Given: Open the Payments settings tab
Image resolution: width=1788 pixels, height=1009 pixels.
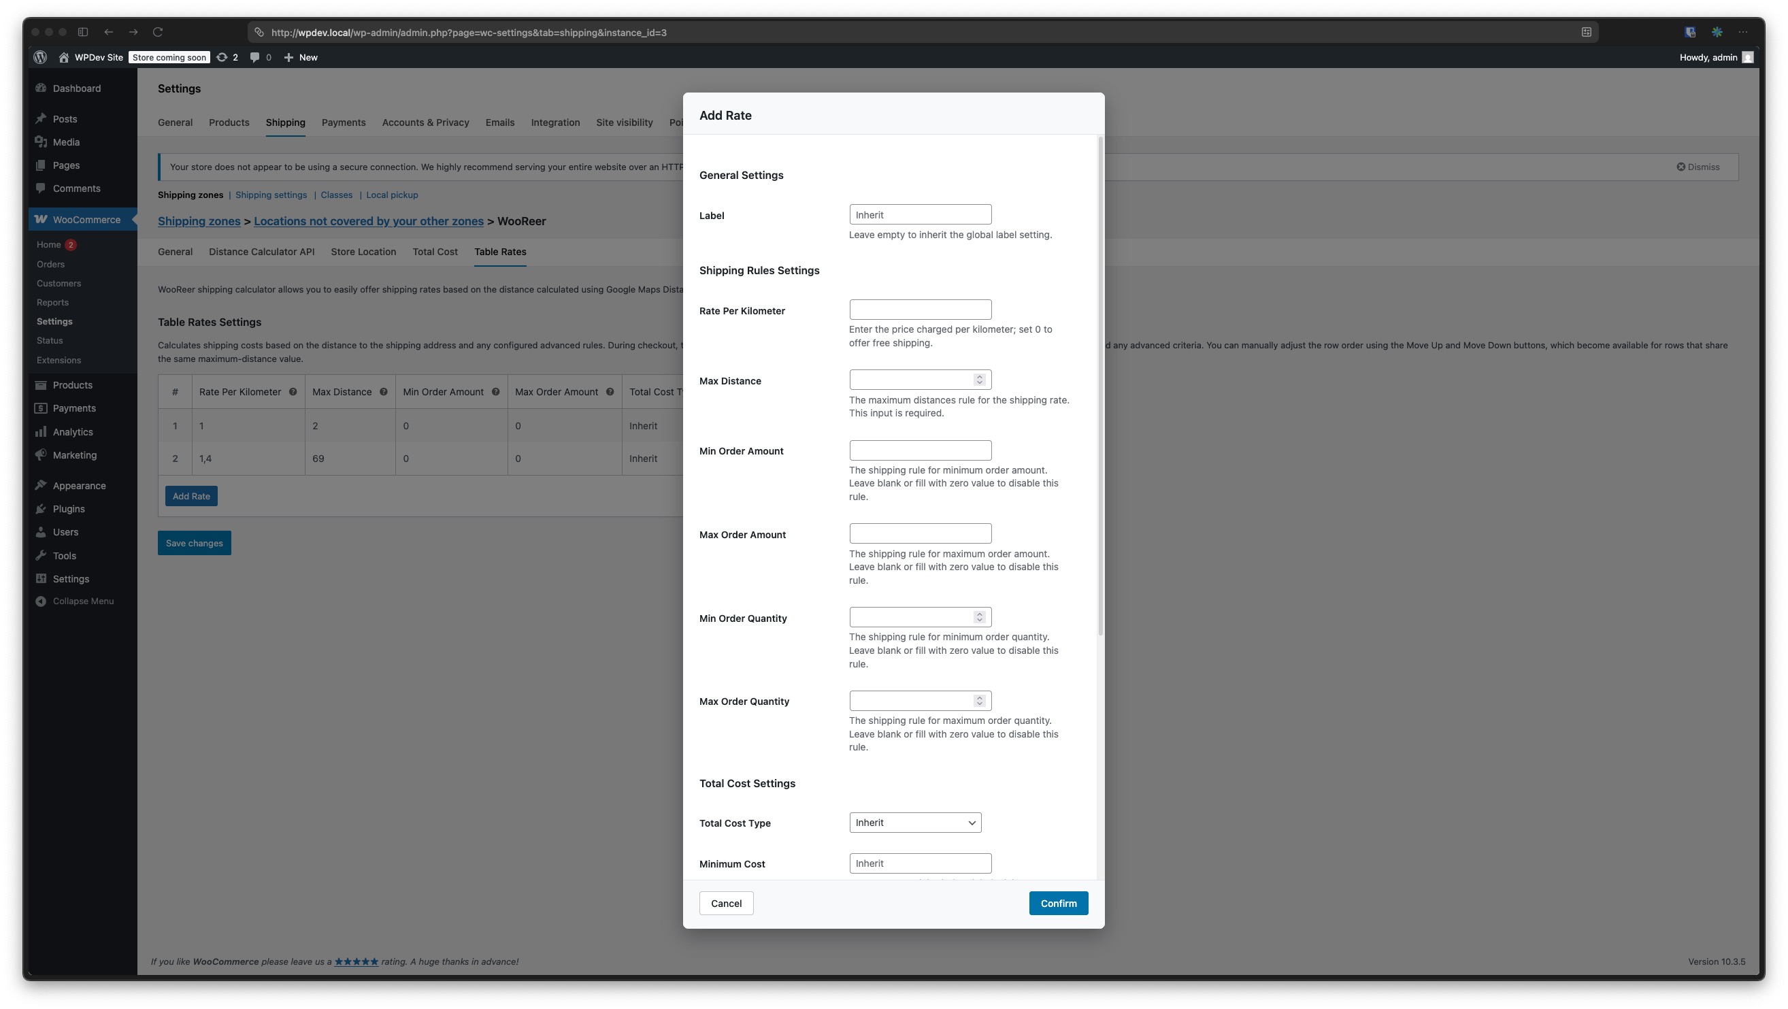Looking at the screenshot, I should (343, 123).
